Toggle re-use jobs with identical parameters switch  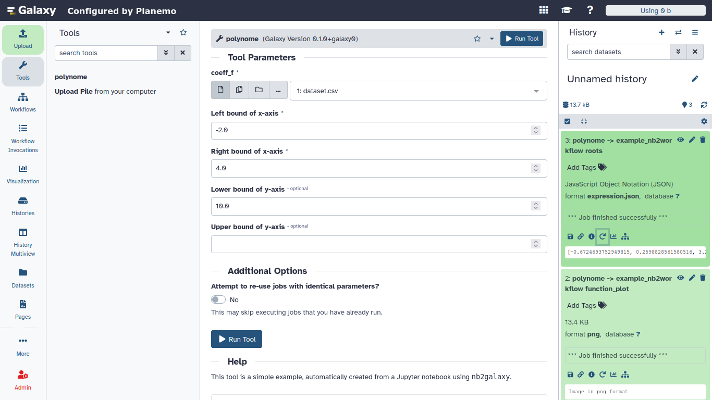pos(218,299)
